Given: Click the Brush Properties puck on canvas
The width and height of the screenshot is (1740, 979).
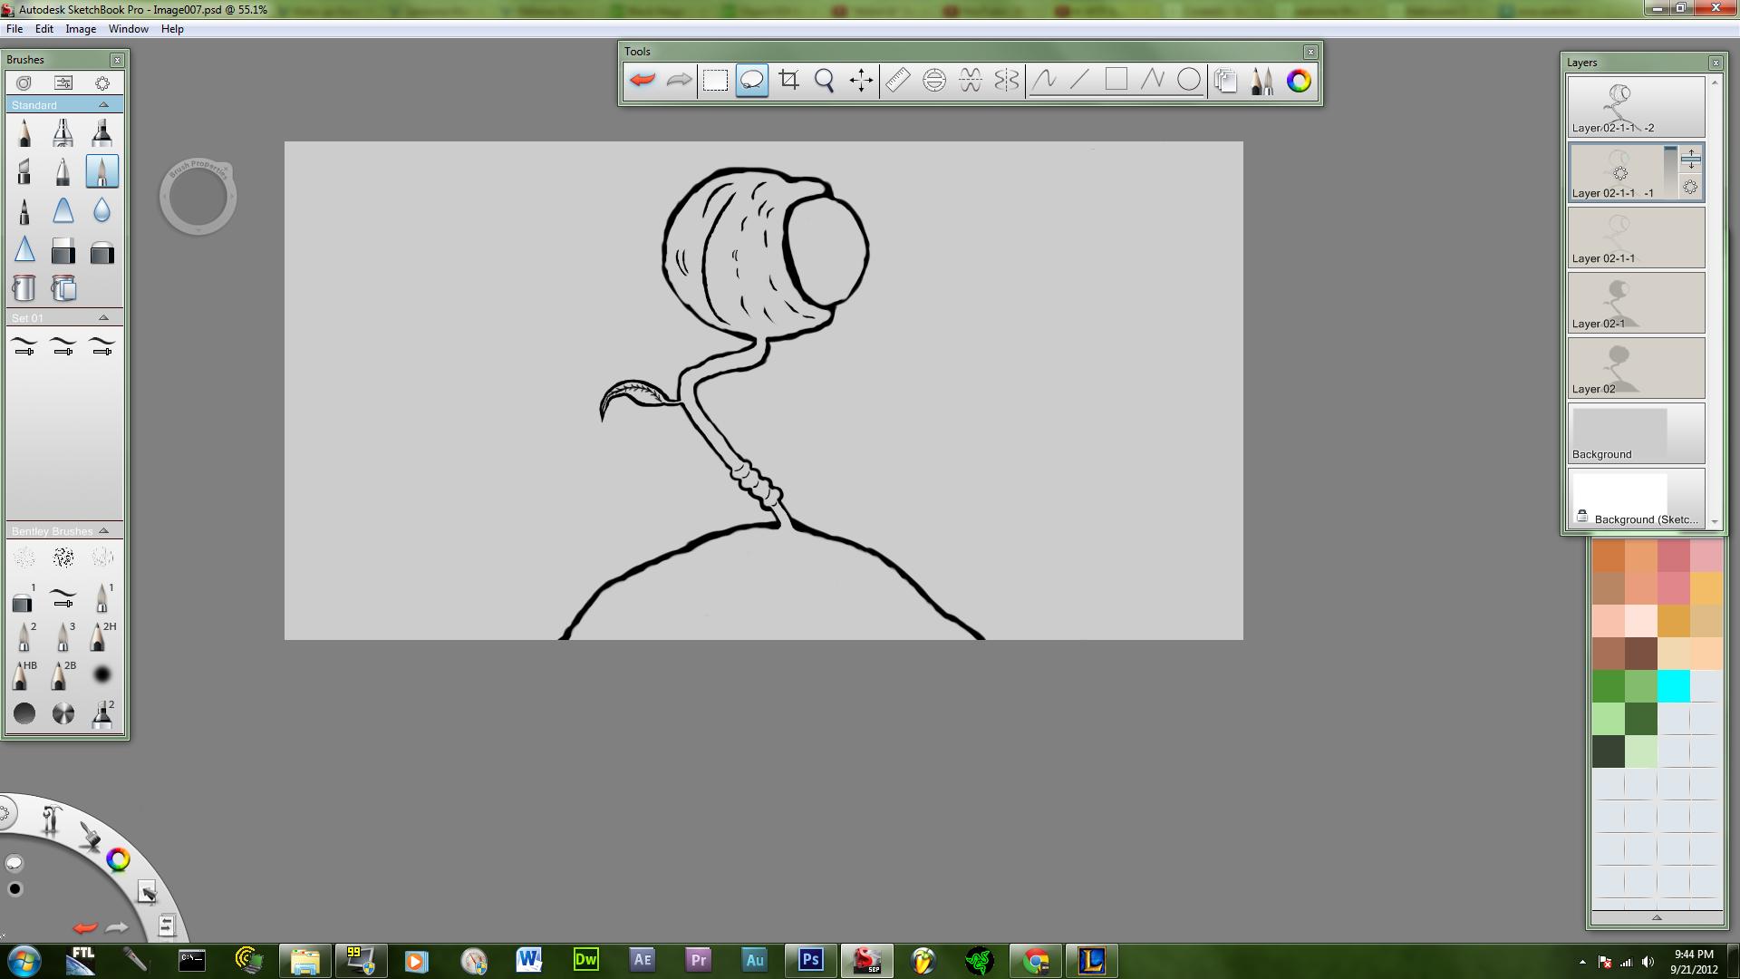Looking at the screenshot, I should coord(198,197).
